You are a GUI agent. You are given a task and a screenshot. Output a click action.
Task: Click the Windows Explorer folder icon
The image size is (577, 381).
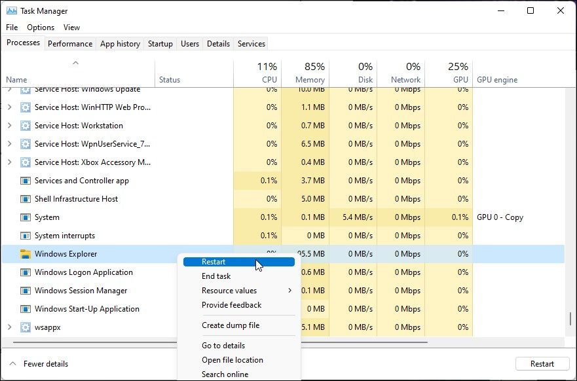[25, 253]
